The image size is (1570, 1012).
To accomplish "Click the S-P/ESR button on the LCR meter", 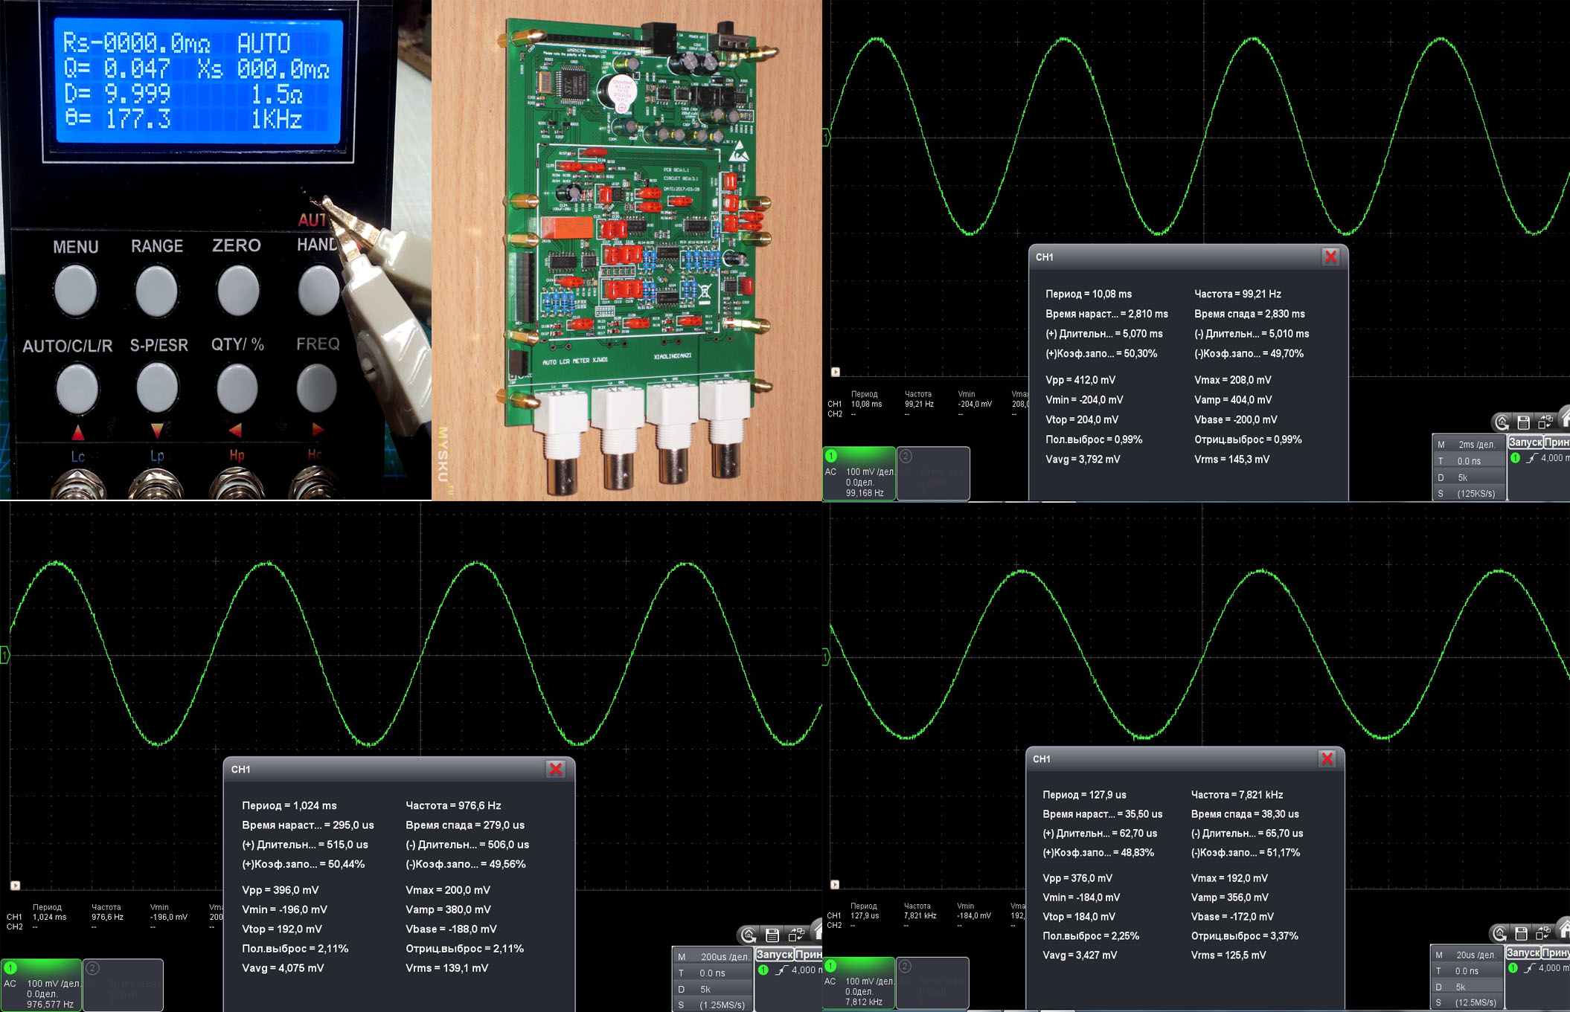I will pos(157,387).
